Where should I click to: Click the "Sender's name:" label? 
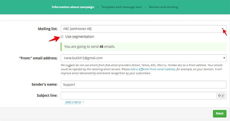pyautogui.click(x=44, y=85)
